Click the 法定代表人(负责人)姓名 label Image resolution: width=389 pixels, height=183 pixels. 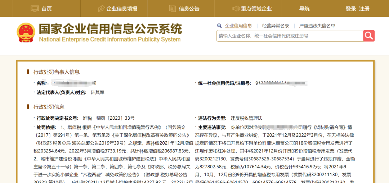pyautogui.click(x=62, y=92)
